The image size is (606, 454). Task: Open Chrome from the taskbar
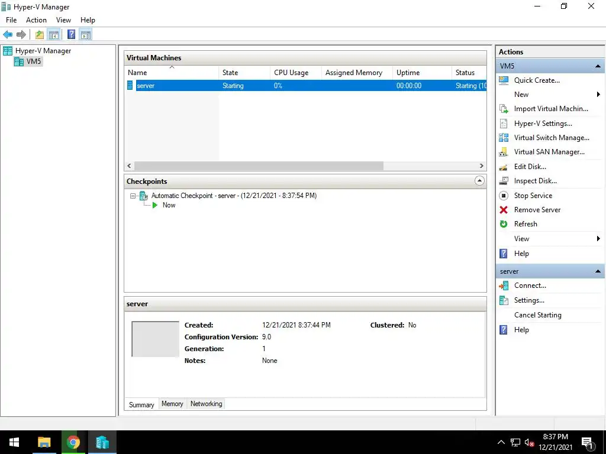coord(73,442)
